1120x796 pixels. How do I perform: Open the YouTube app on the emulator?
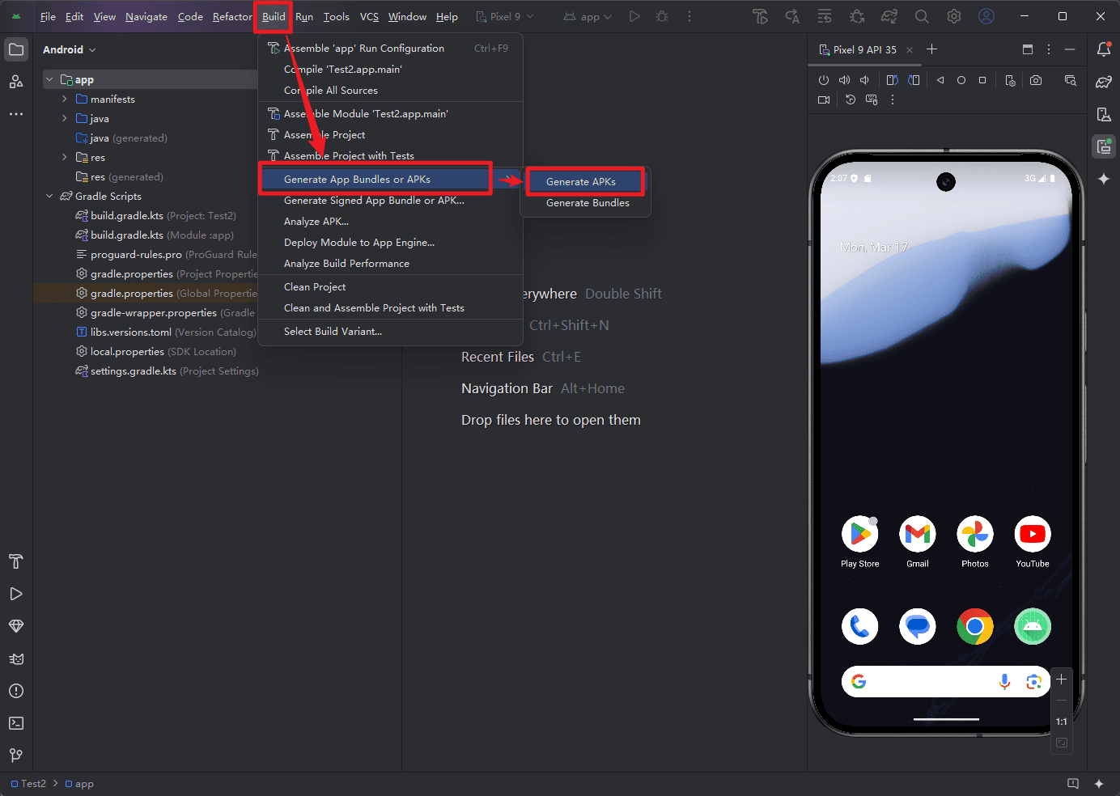coord(1032,535)
